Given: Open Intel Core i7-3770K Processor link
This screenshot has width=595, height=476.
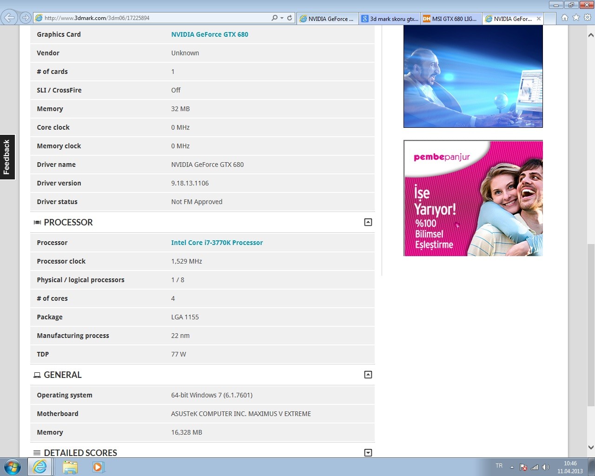Looking at the screenshot, I should pyautogui.click(x=217, y=243).
